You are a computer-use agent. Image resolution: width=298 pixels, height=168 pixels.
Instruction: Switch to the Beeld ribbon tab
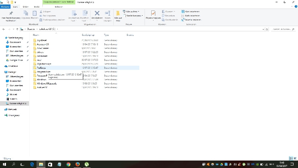(37, 7)
